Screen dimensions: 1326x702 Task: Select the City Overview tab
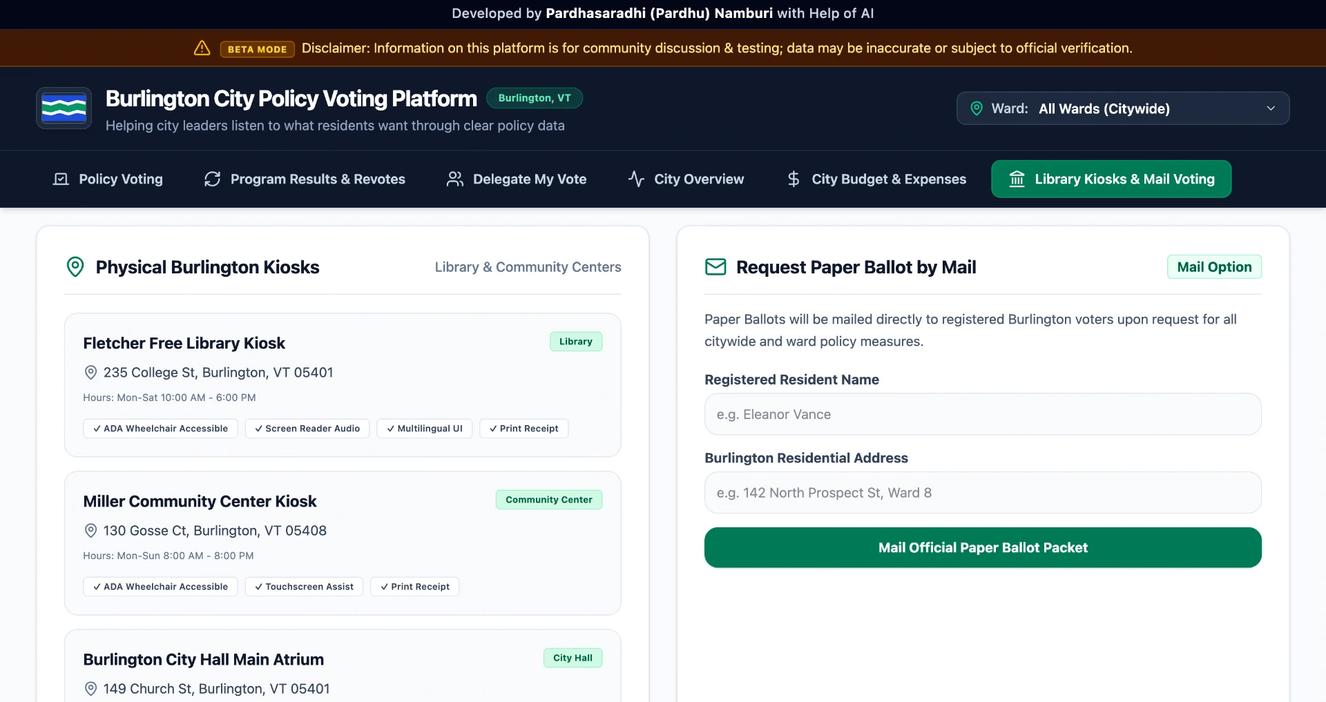point(686,179)
